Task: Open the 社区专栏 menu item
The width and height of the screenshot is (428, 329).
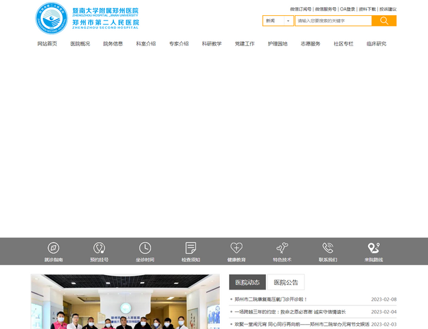Action: 343,43
